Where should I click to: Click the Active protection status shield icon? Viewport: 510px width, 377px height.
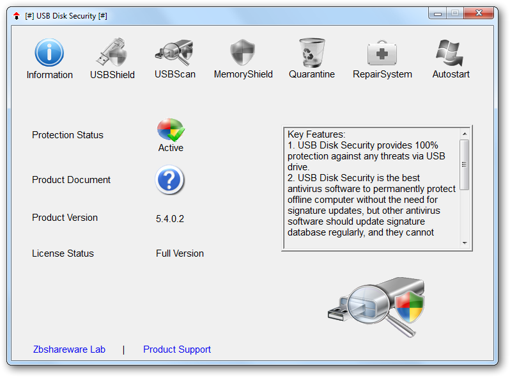(x=171, y=130)
